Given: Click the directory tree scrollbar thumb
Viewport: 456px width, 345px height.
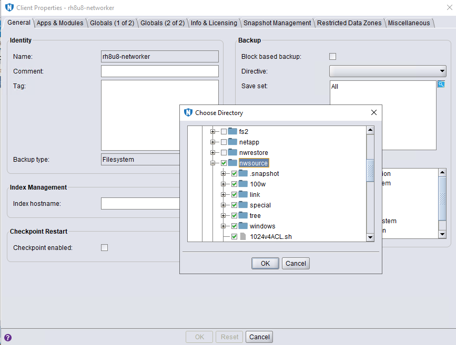Looking at the screenshot, I should point(370,171).
